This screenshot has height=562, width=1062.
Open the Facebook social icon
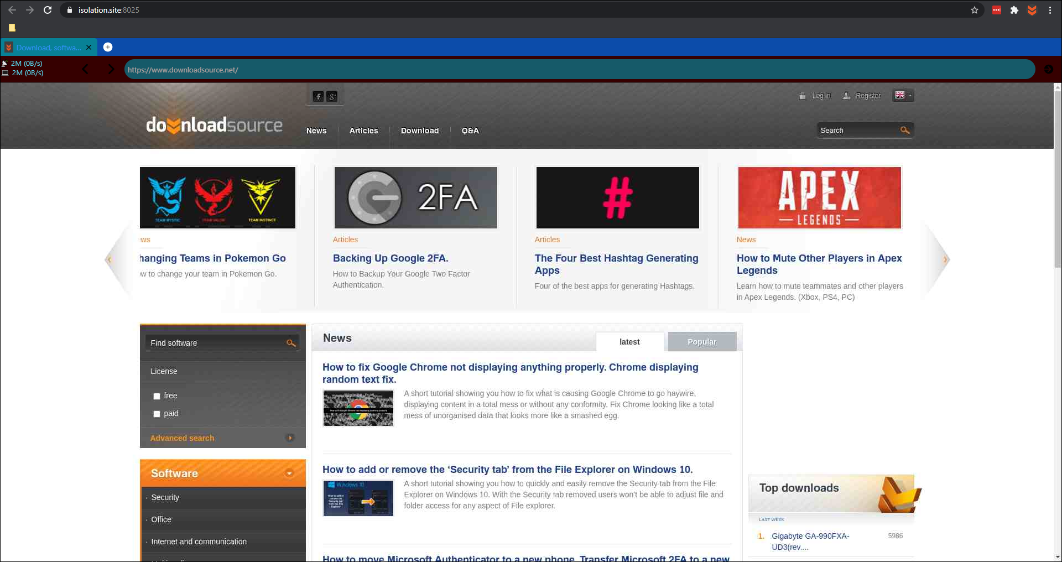pyautogui.click(x=318, y=96)
